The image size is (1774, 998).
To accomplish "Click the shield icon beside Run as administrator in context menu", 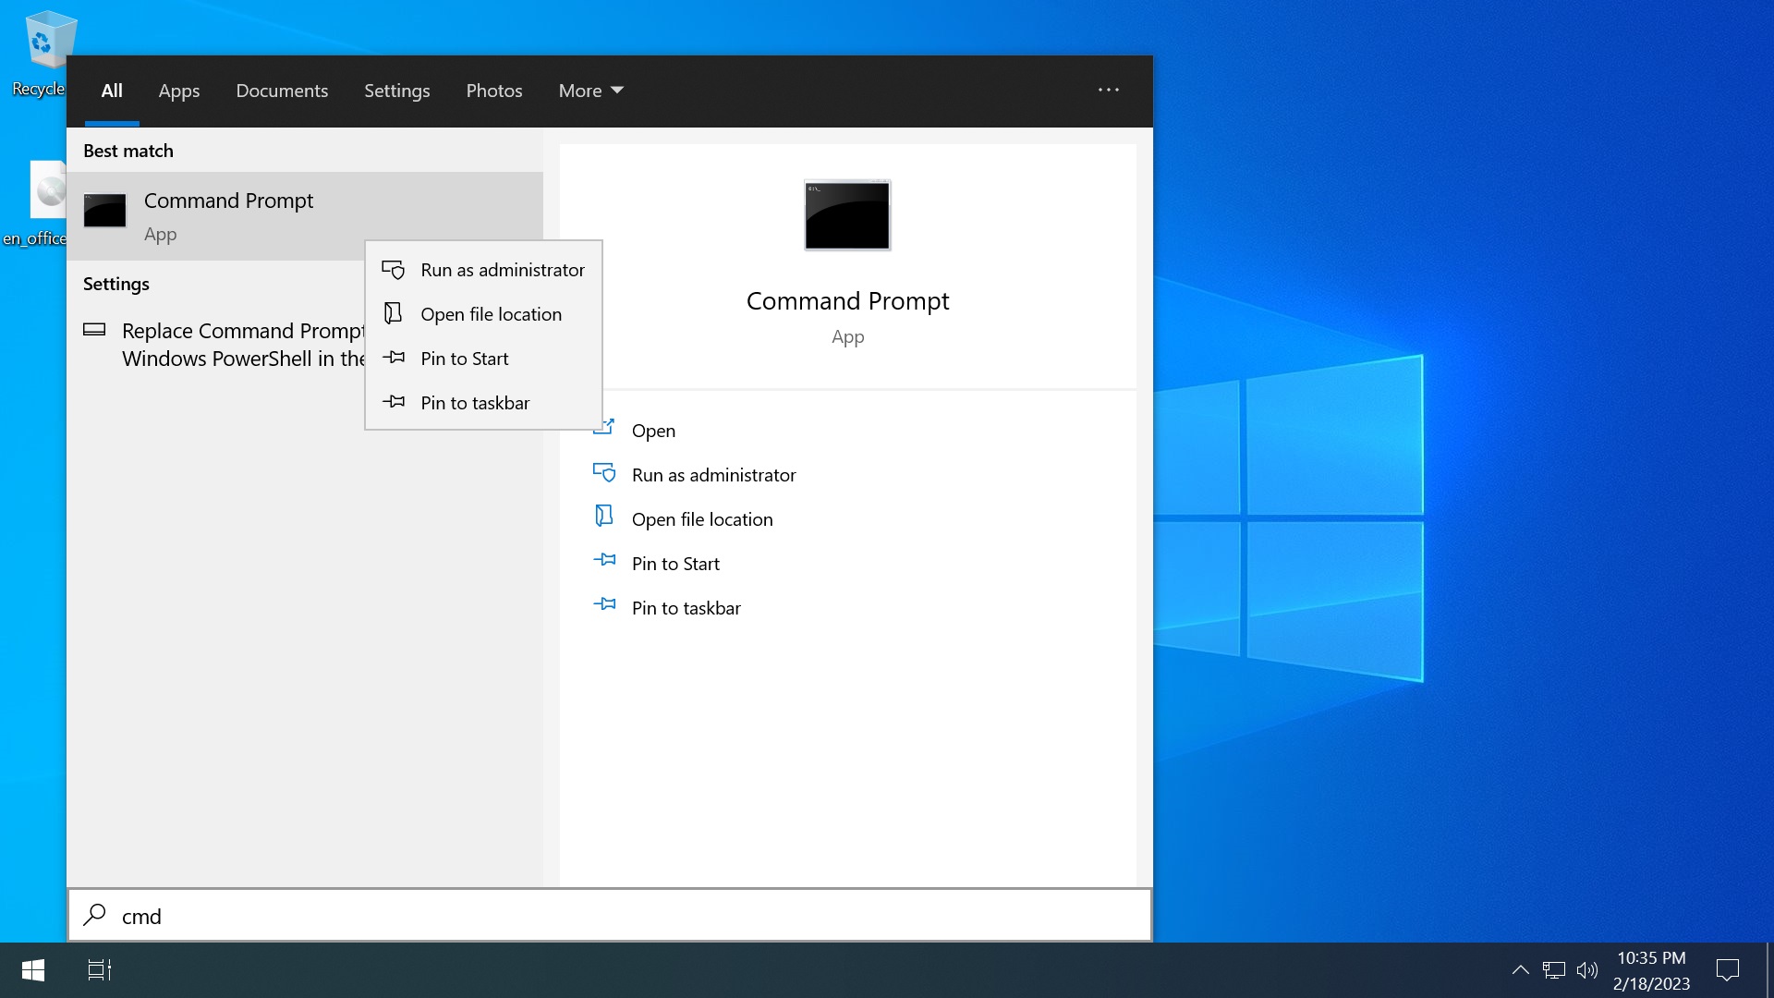I will click(x=394, y=270).
